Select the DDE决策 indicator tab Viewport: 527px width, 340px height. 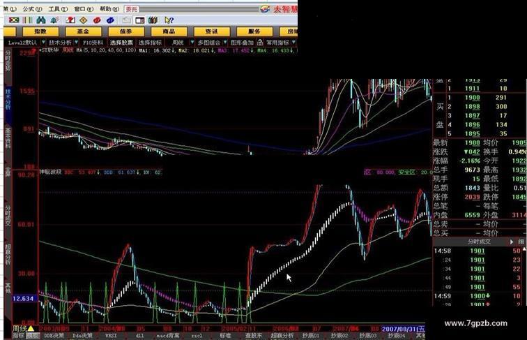click(54, 336)
